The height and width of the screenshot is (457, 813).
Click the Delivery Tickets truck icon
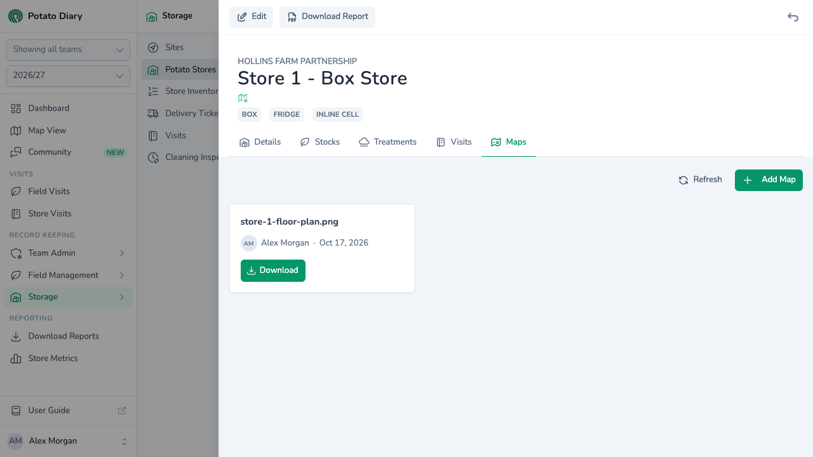(x=153, y=114)
